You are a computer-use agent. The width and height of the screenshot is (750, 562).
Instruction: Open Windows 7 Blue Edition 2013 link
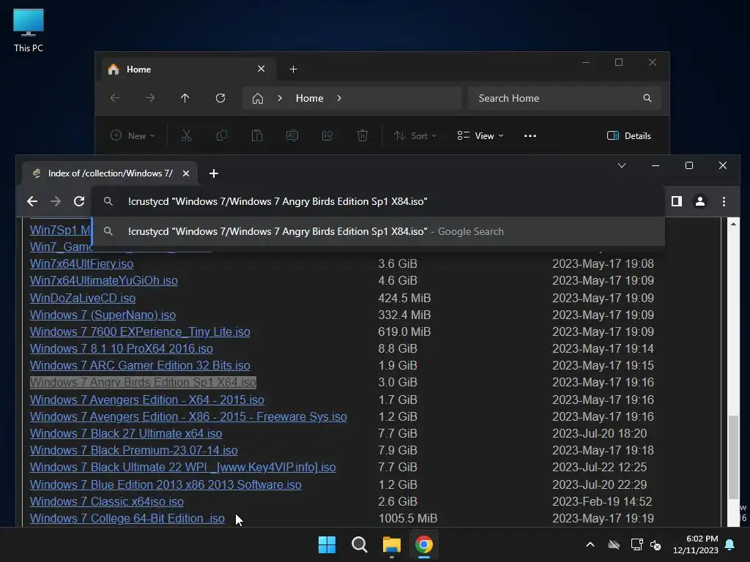pyautogui.click(x=166, y=484)
